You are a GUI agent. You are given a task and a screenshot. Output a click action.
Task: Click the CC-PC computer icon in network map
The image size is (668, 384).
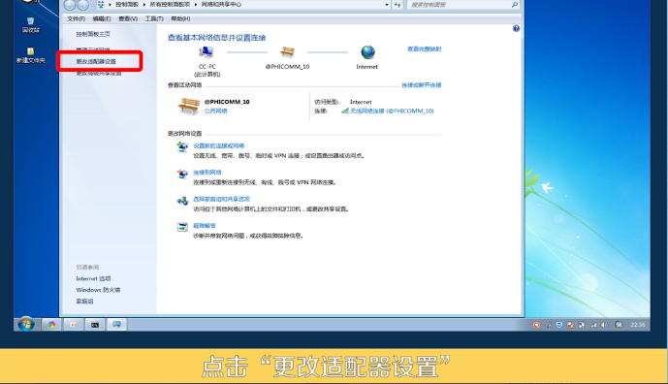[x=207, y=52]
